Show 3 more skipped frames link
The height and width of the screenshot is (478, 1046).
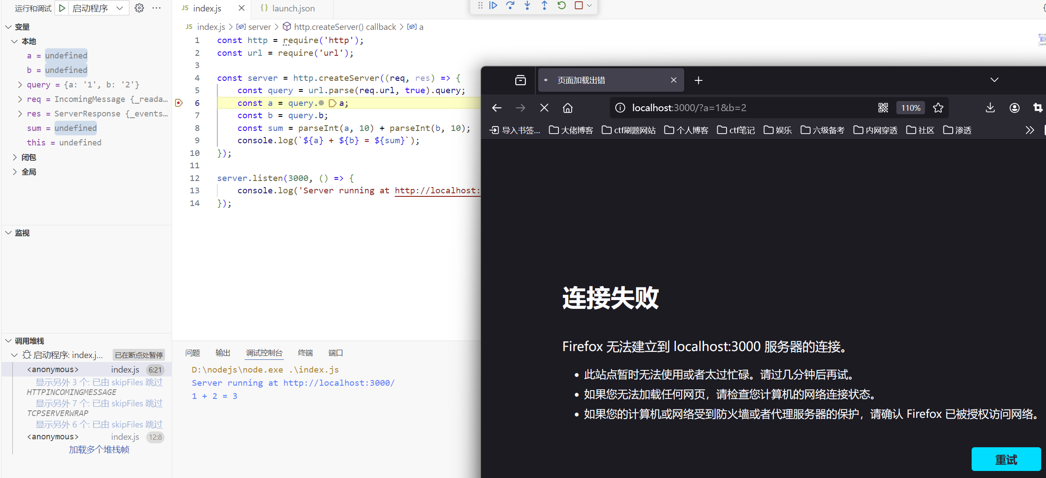tap(99, 382)
